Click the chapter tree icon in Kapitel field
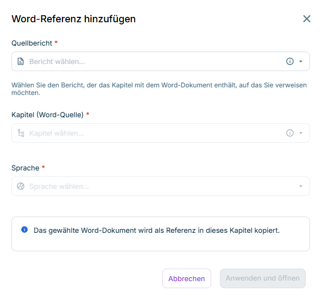322x305 pixels. [21, 133]
